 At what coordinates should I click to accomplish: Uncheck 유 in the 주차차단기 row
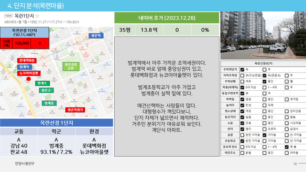point(242,69)
